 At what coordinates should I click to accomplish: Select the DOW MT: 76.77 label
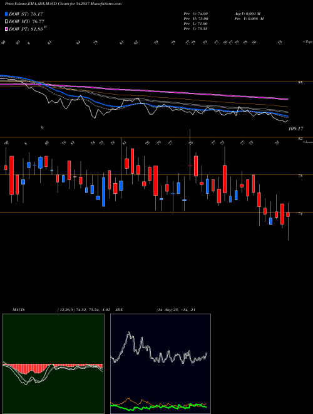[26, 22]
